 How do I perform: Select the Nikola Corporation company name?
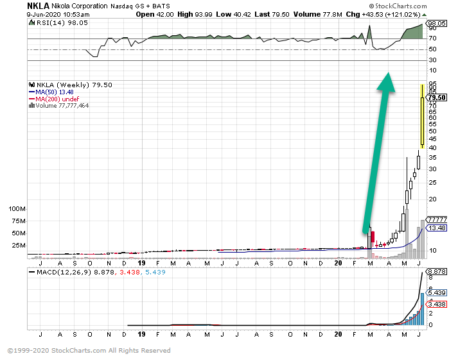(80, 6)
